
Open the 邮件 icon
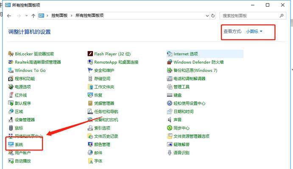point(90,153)
